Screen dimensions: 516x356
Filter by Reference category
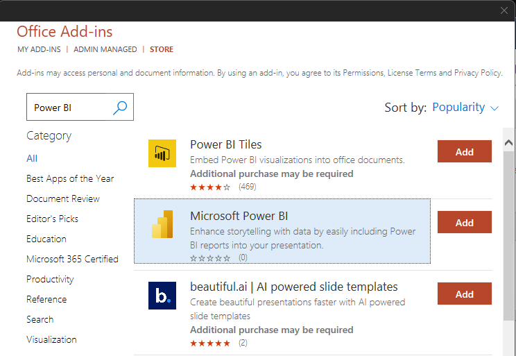tap(46, 299)
